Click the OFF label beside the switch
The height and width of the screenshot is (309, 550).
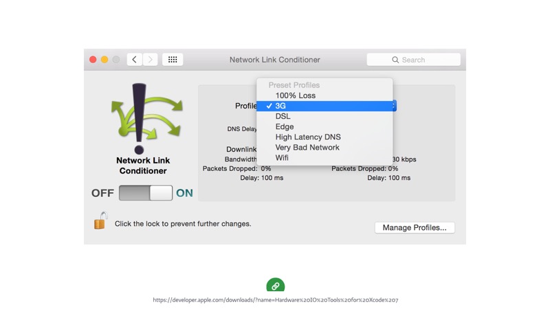pyautogui.click(x=102, y=193)
